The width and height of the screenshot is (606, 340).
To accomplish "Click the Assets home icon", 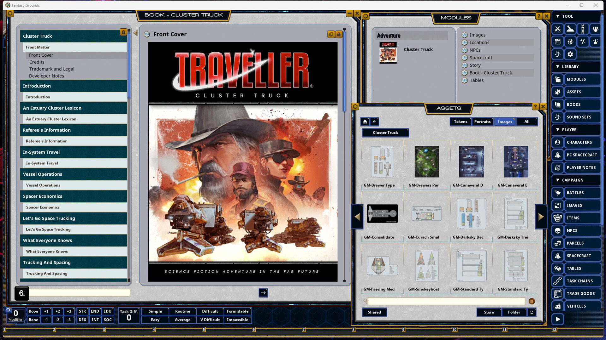I will (365, 122).
